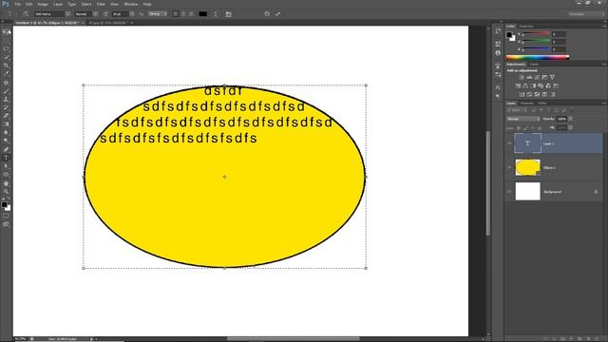Select the Gradient tool
Screen dimensions: 608x342
pos(6,124)
